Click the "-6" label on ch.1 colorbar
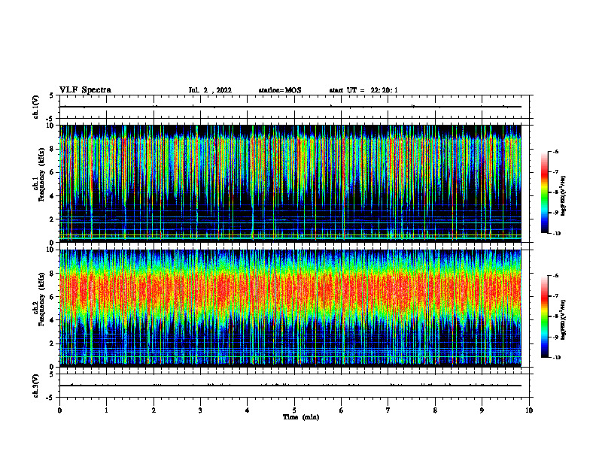This screenshot has width=596, height=460. [x=555, y=151]
